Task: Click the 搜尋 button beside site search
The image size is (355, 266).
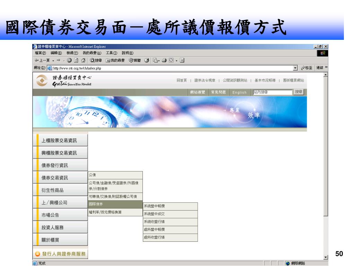Action: (x=298, y=92)
